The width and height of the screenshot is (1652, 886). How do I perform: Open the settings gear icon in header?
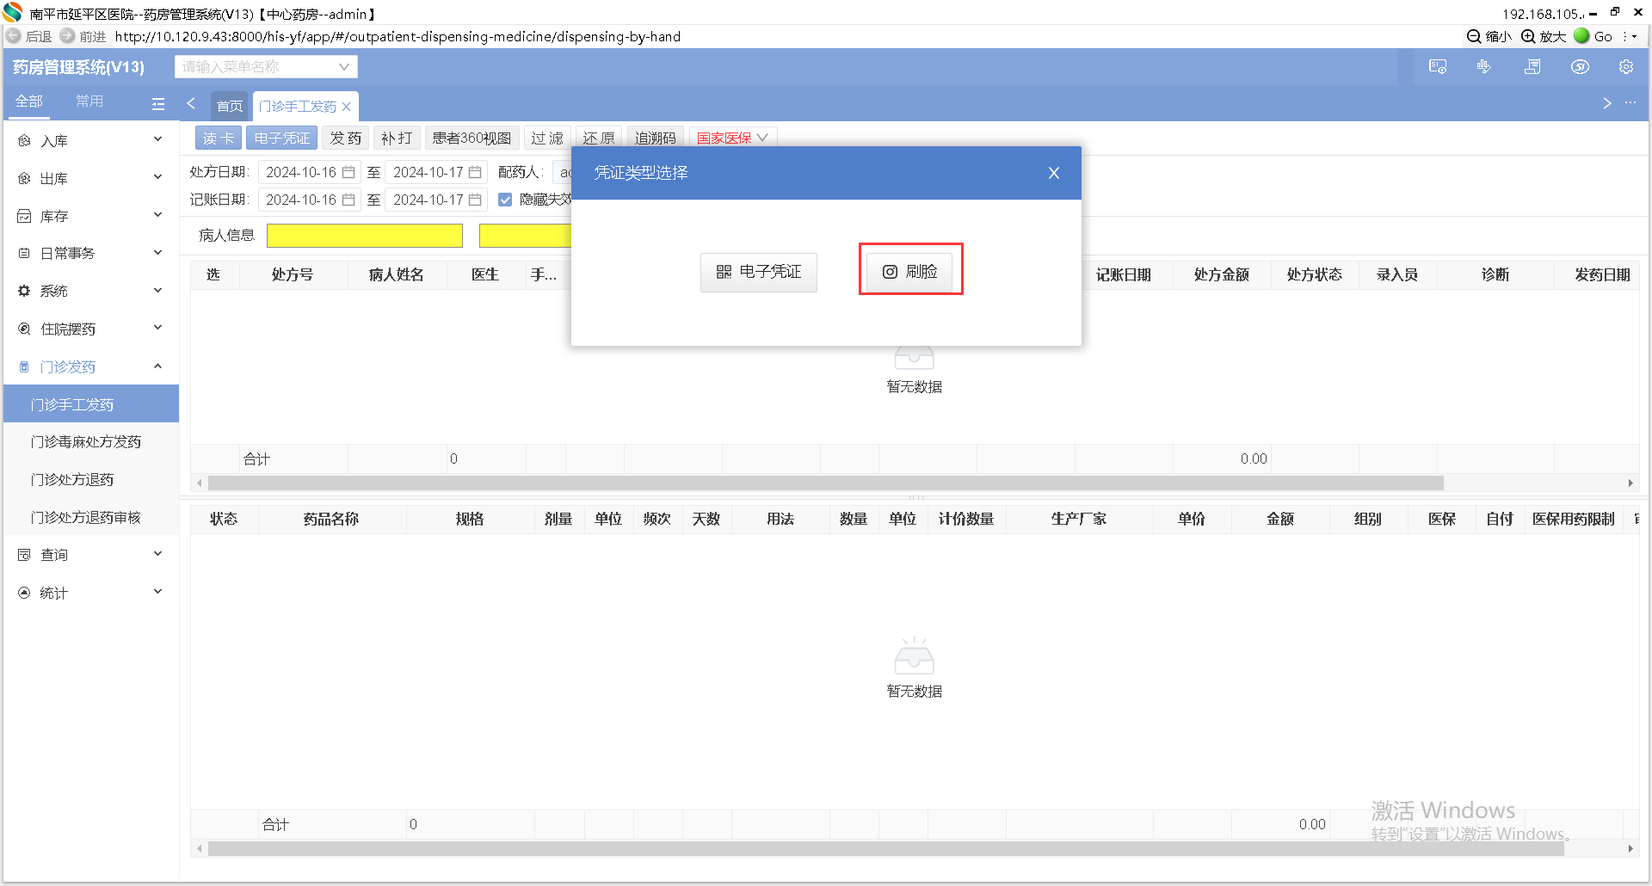[1626, 67]
